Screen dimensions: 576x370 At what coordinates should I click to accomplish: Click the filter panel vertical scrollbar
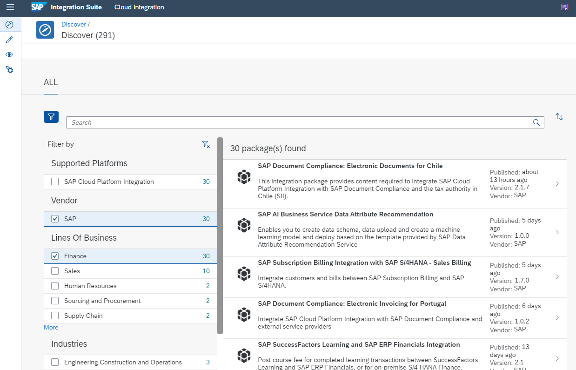click(x=220, y=235)
